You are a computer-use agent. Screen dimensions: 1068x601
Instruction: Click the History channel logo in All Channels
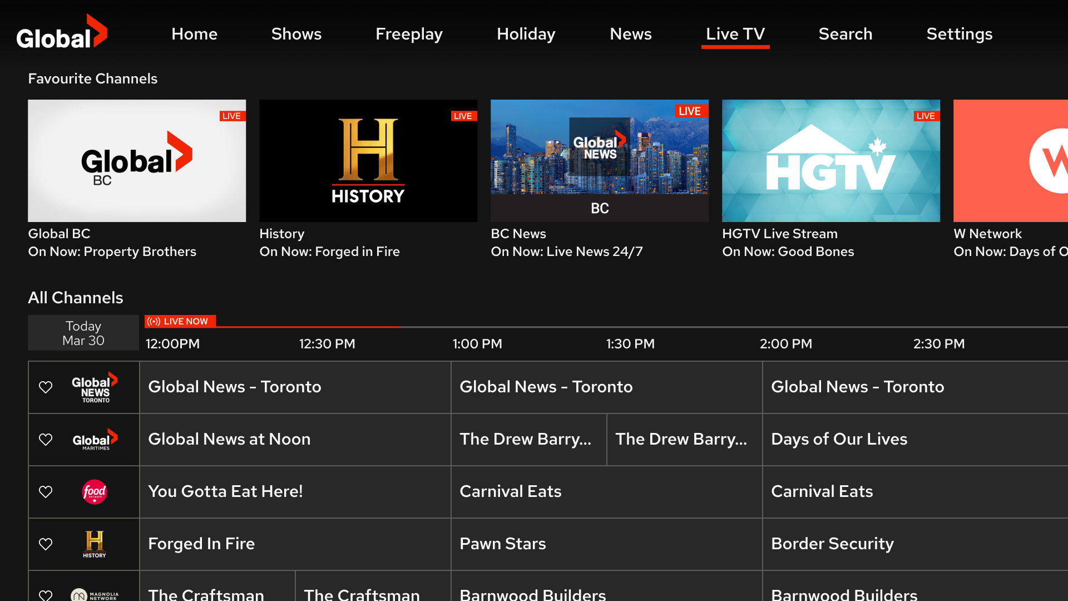pos(94,544)
